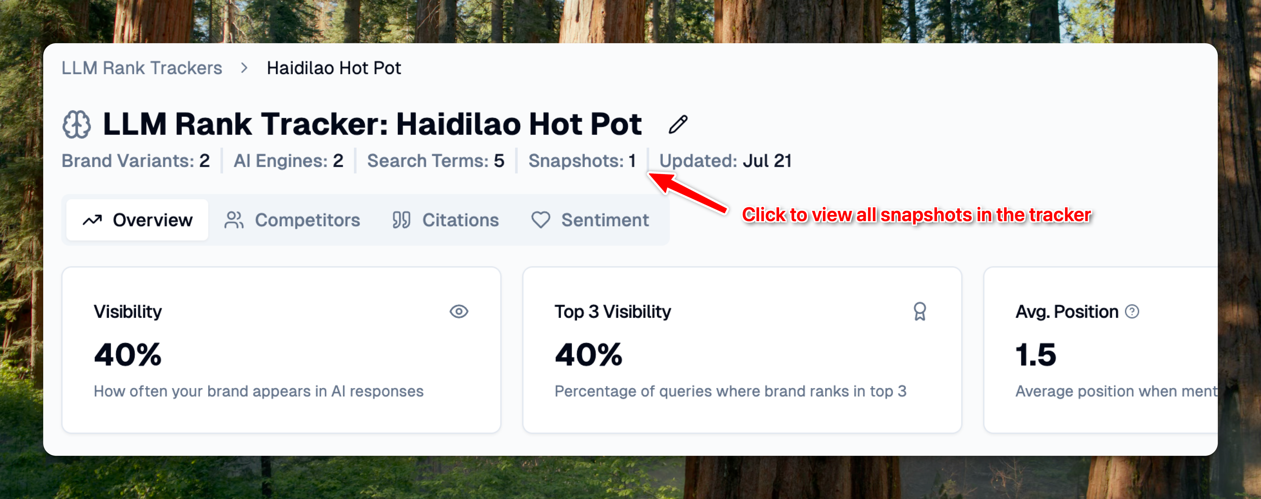Click the quote marks icon on Citations tab
Image resolution: width=1261 pixels, height=499 pixels.
(401, 220)
